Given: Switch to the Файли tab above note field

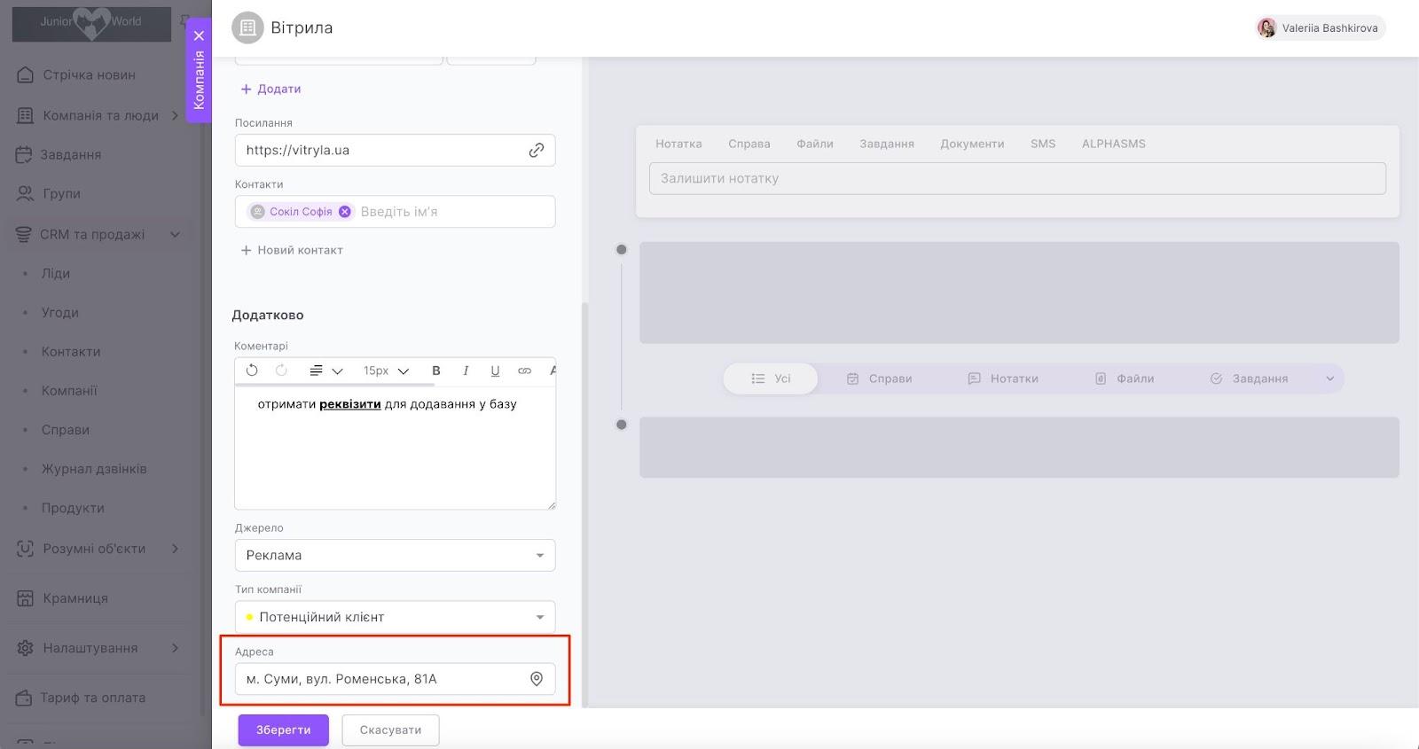Looking at the screenshot, I should 815,144.
